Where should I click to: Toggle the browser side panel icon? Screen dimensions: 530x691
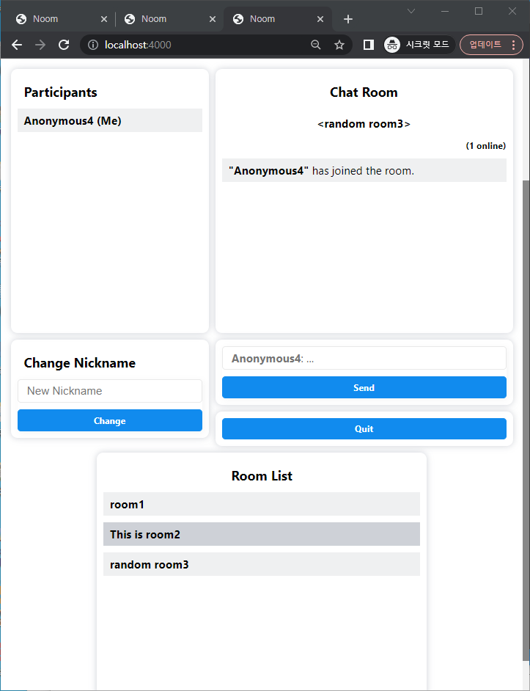369,45
